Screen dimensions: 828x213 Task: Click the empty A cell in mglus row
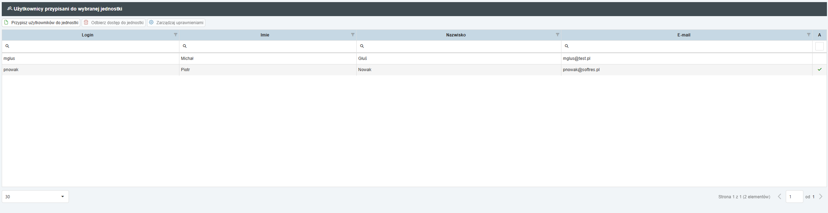coord(819,59)
